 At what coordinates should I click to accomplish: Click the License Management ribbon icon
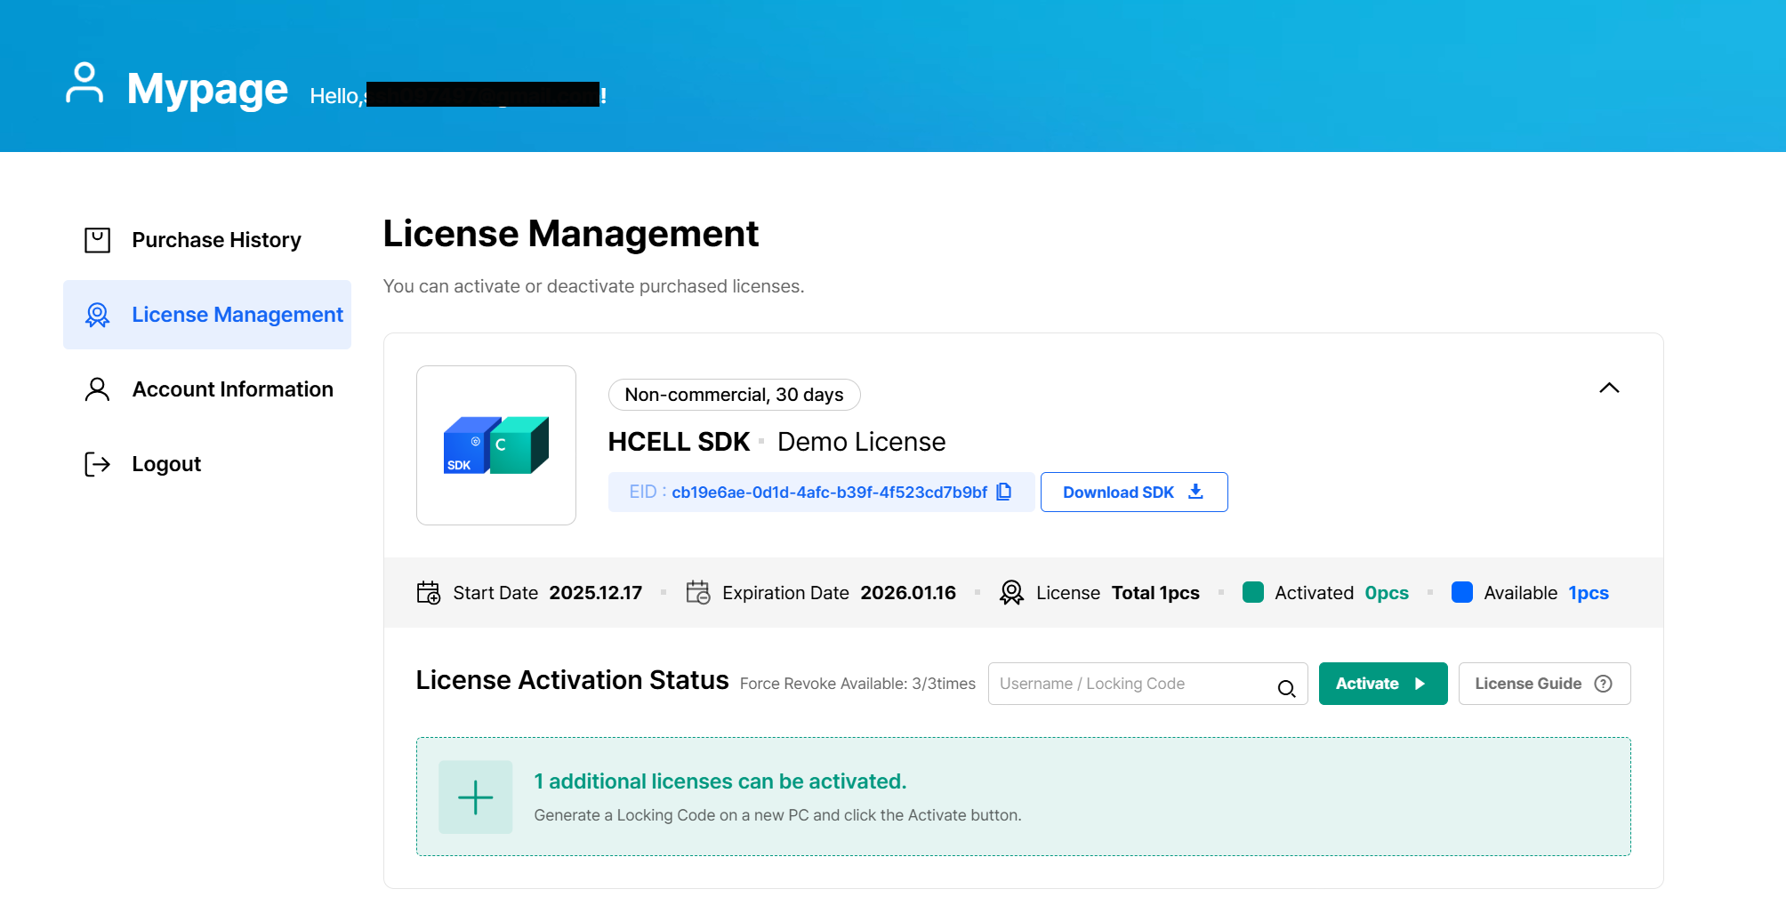coord(96,314)
